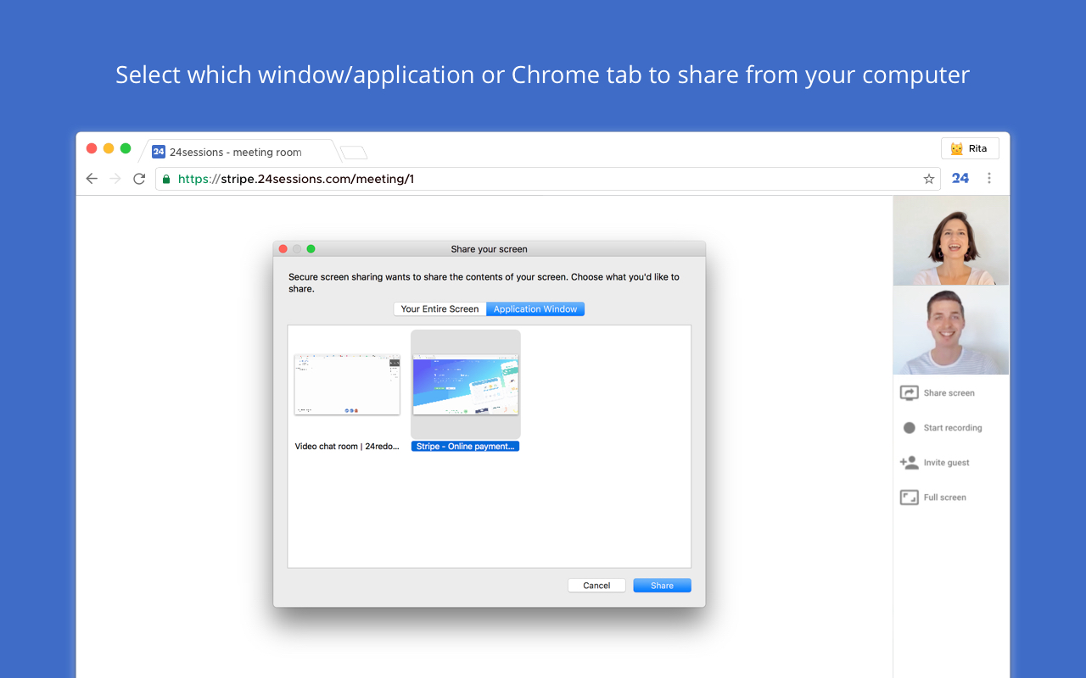Screen dimensions: 1086x678
Task: Open the Chrome three-dot menu
Action: coord(988,178)
